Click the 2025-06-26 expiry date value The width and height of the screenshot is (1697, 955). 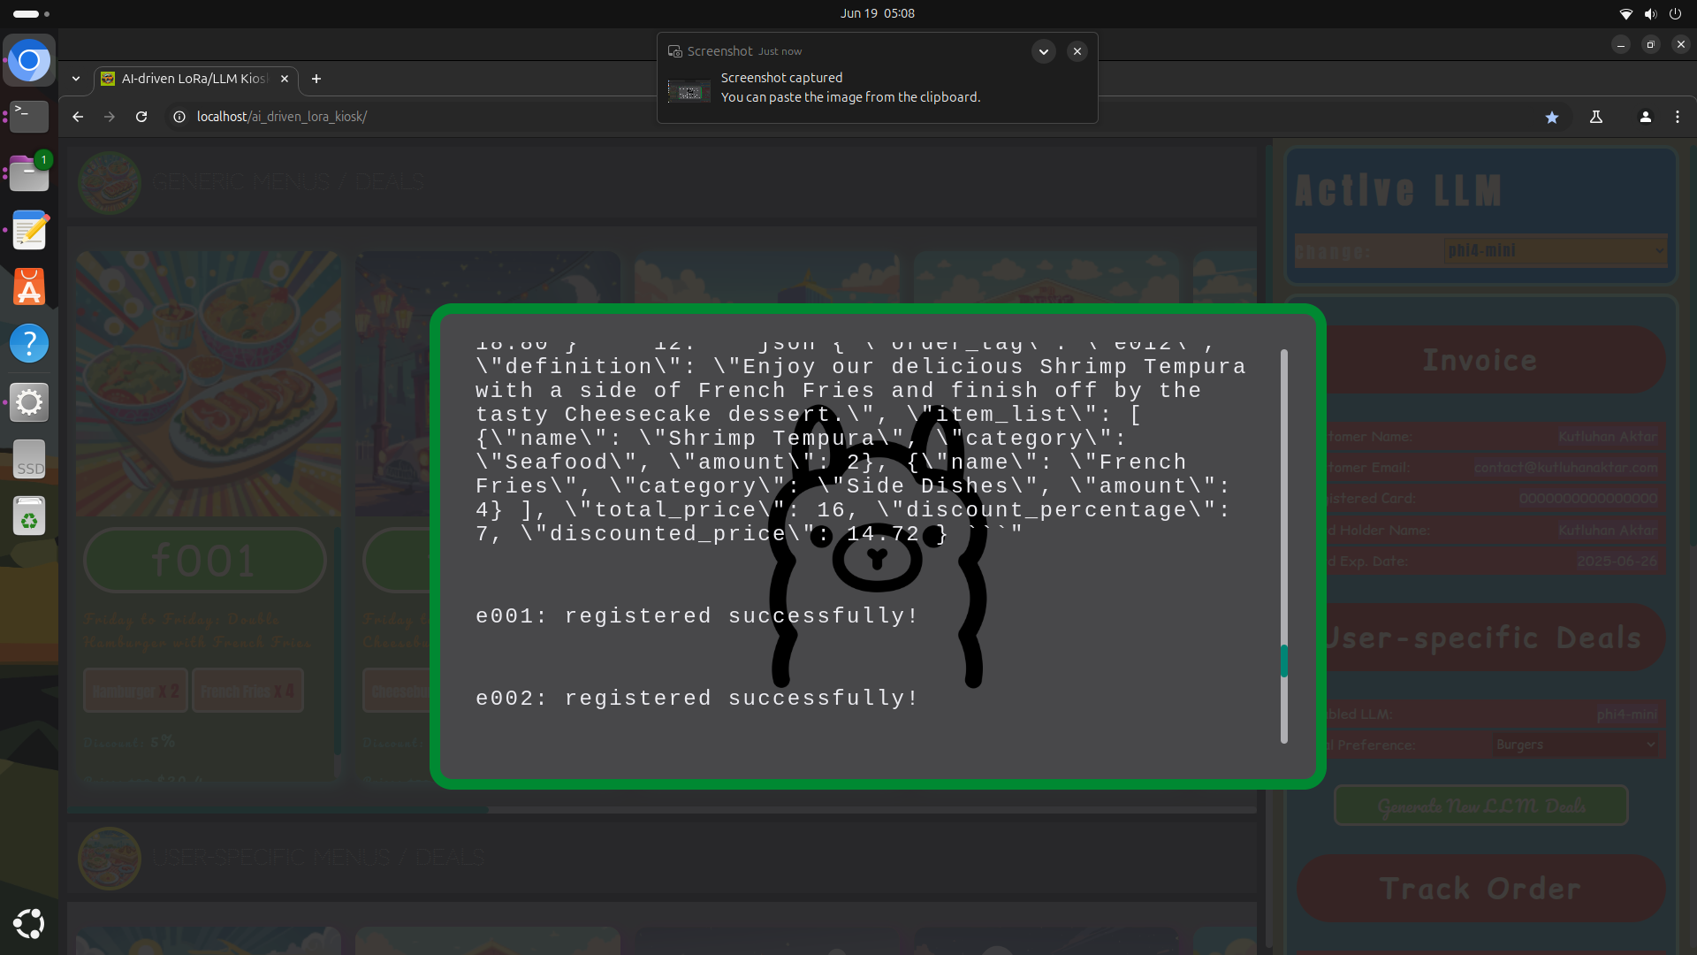1617,562
